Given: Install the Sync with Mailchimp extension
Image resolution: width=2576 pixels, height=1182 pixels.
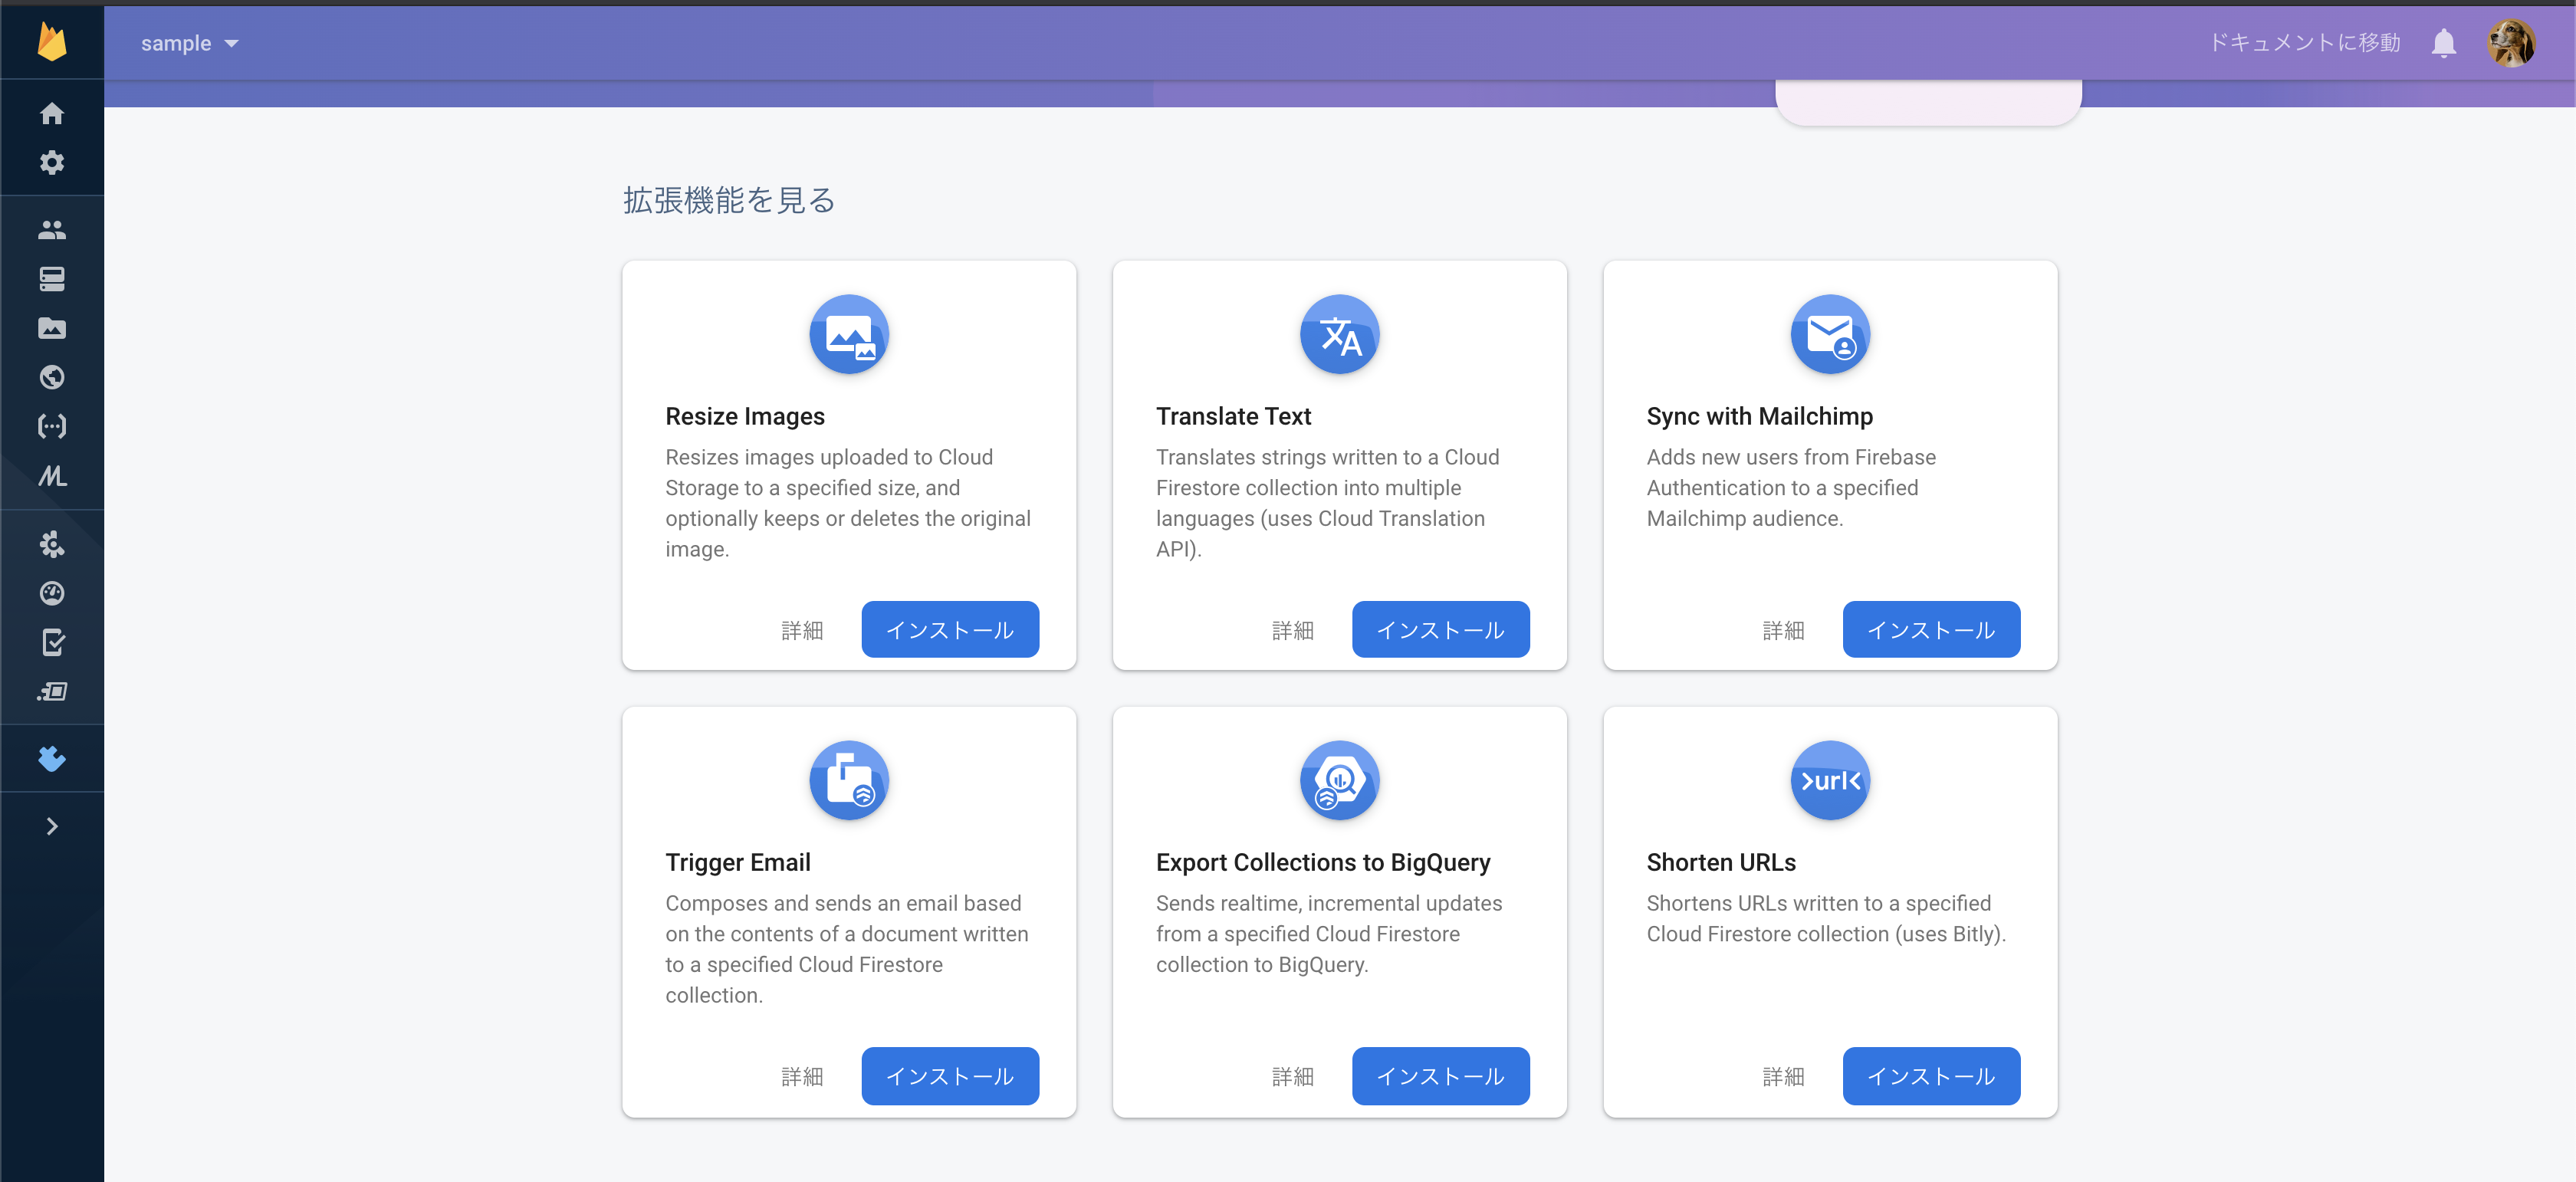Looking at the screenshot, I should coord(1931,629).
